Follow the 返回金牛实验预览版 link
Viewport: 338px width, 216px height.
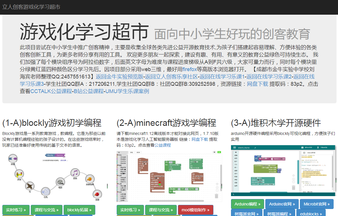tap(119, 77)
